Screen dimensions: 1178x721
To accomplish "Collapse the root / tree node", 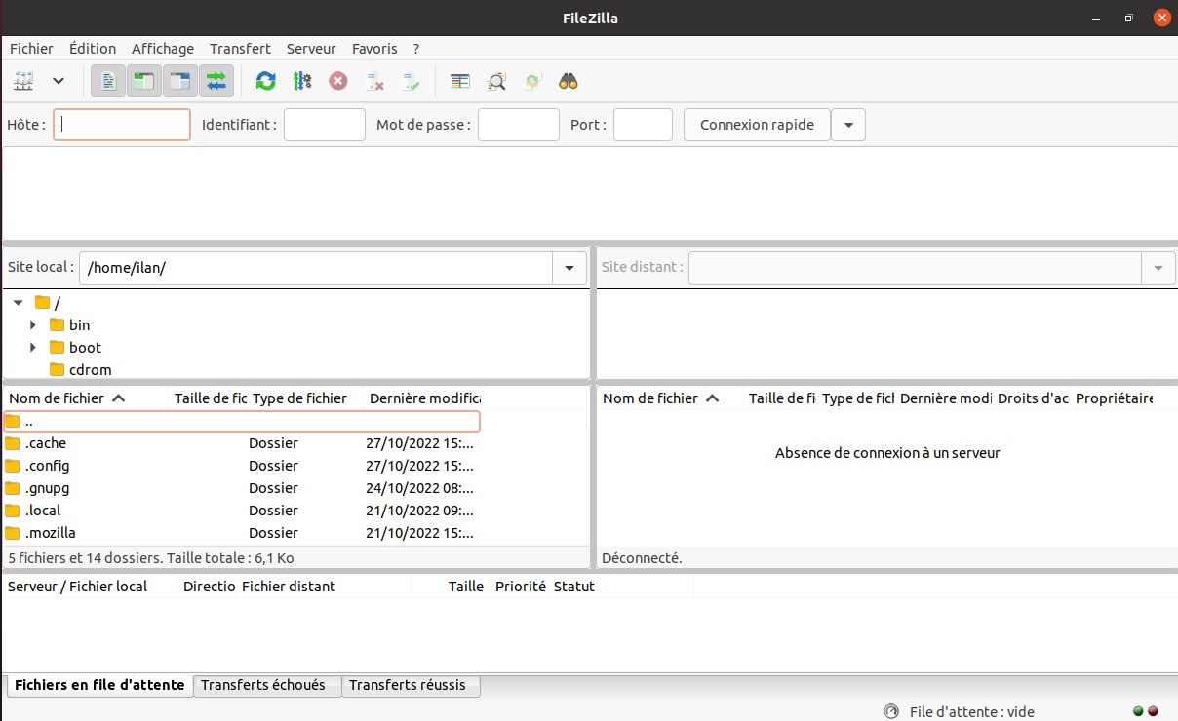I will (x=18, y=303).
